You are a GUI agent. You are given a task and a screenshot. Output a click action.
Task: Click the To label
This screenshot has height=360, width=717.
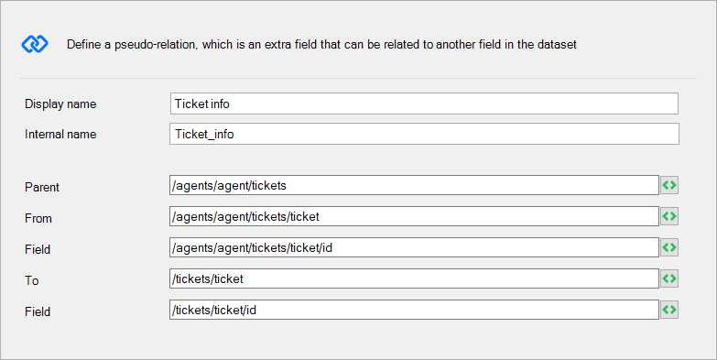click(x=31, y=280)
